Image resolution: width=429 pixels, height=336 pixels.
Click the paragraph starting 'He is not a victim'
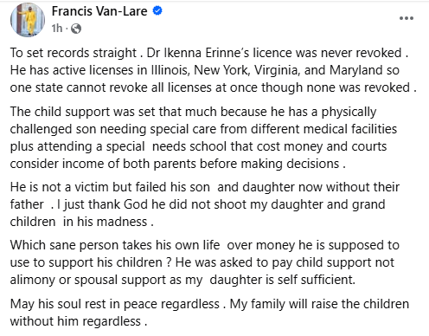coord(205,204)
